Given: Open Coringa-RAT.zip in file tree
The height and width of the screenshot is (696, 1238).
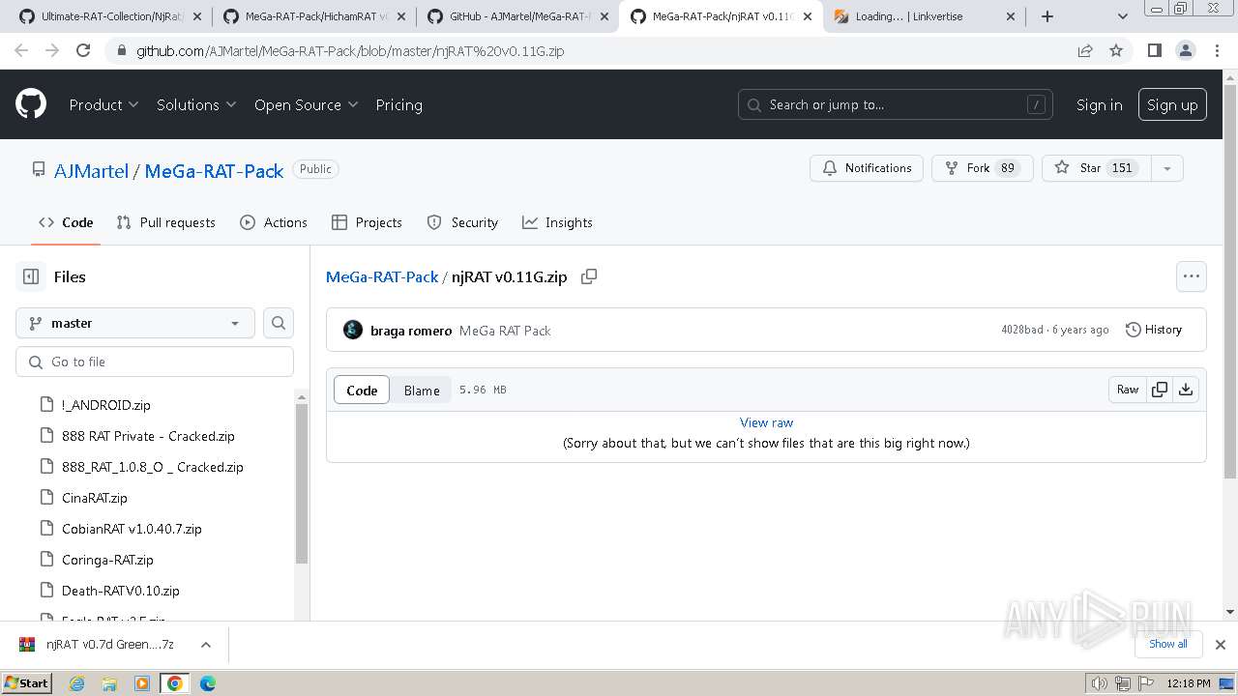Looking at the screenshot, I should coord(107,560).
